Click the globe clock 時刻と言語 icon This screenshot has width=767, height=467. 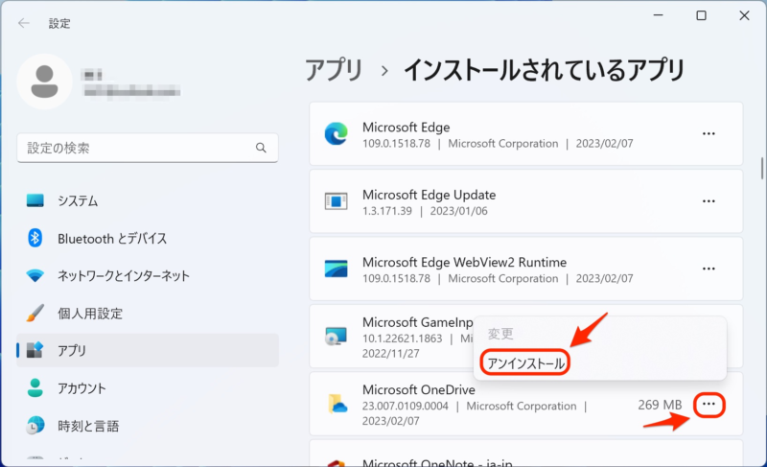[x=35, y=426]
